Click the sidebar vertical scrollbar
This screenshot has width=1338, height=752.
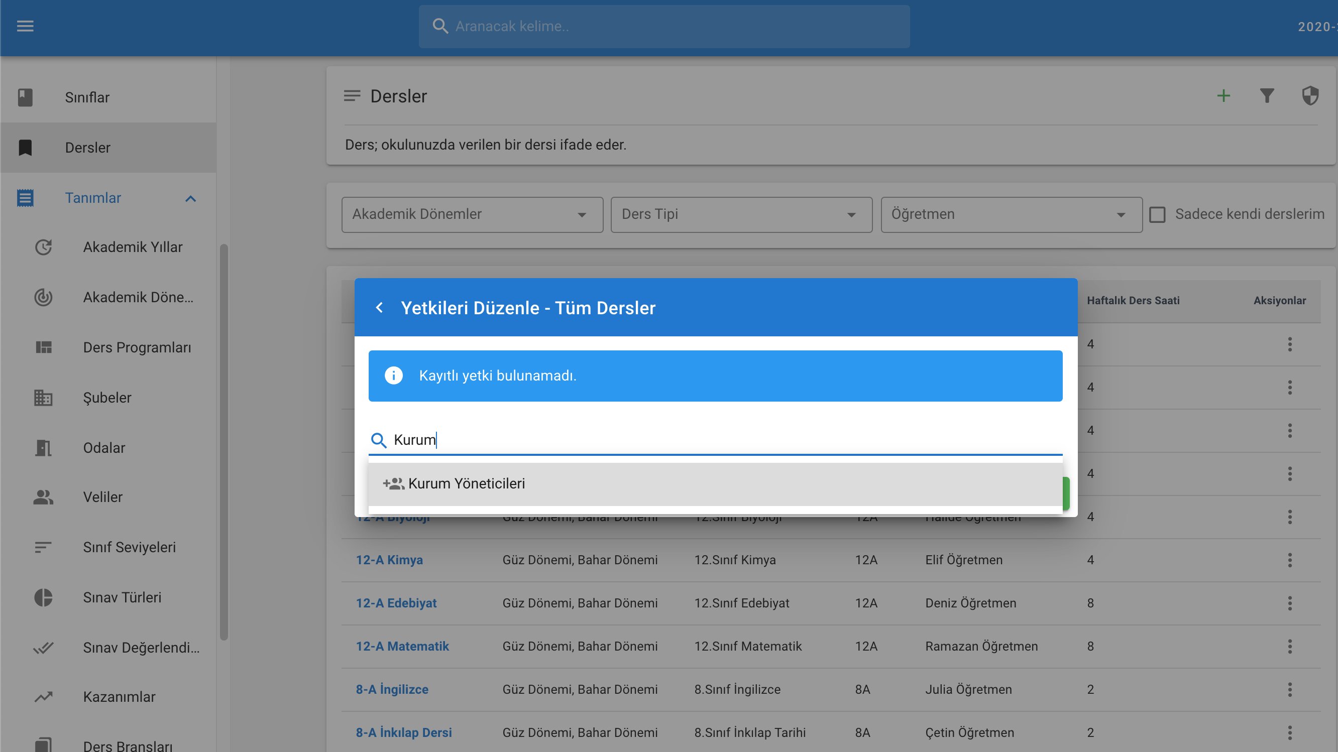(x=224, y=442)
